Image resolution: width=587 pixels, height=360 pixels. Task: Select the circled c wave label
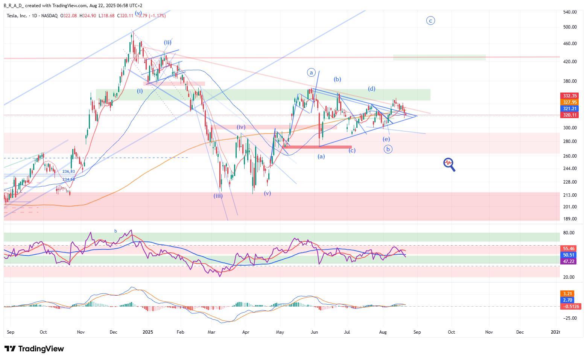430,21
